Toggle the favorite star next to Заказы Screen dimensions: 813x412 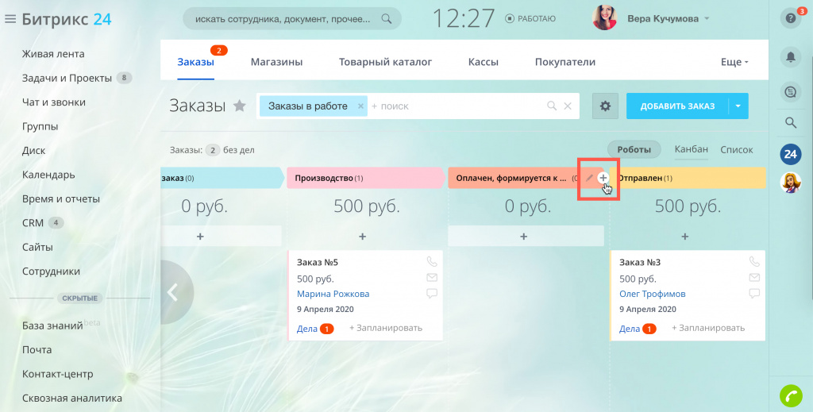(239, 106)
